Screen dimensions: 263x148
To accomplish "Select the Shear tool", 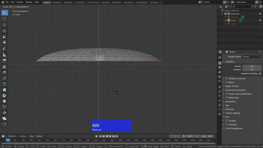I will (x=5, y=118).
